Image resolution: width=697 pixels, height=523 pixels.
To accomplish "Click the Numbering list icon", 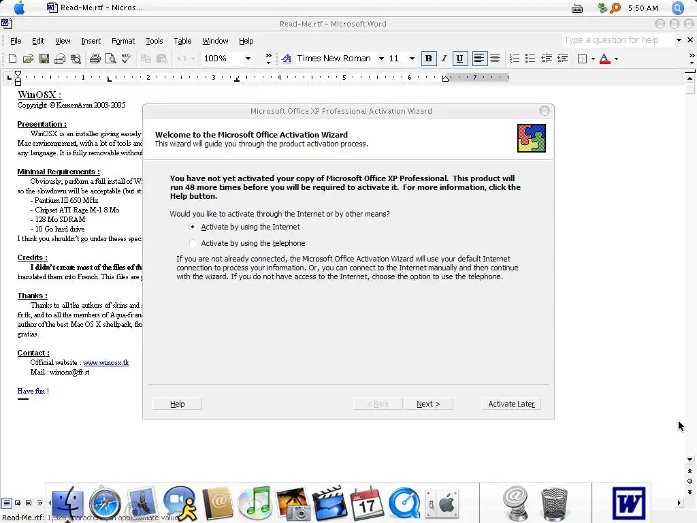I will (x=515, y=59).
